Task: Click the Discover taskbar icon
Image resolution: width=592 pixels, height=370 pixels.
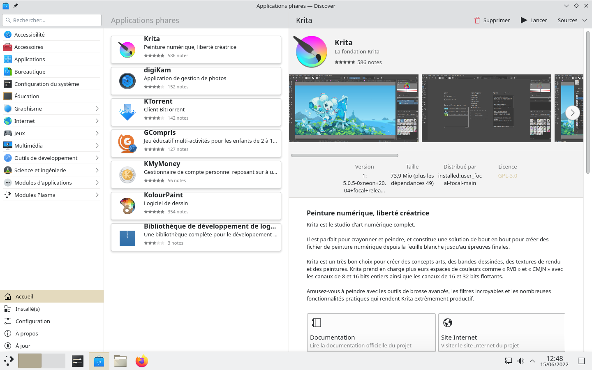Action: click(x=99, y=361)
